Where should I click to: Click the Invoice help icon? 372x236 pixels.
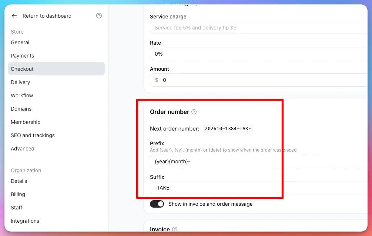pos(175,229)
